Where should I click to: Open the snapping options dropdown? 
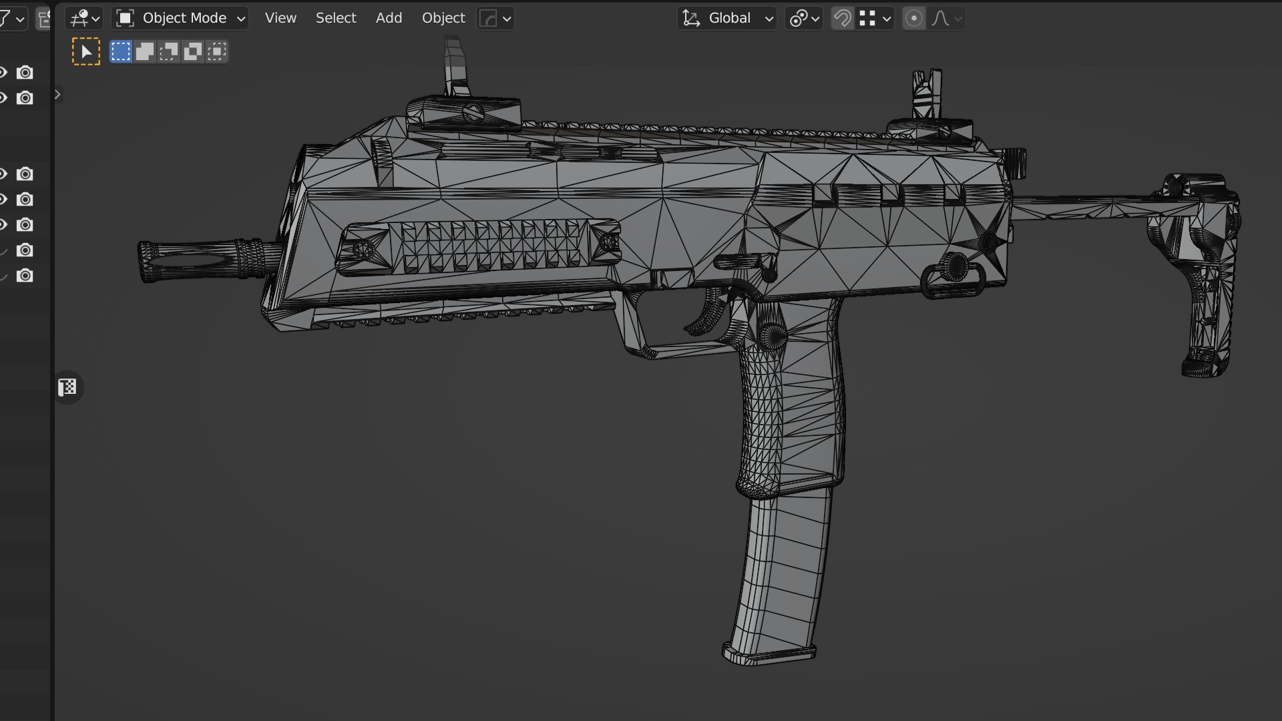click(x=875, y=18)
